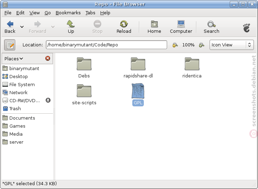
Task: Click the highlighted GPL file label
Action: point(138,103)
